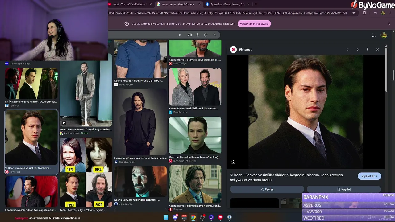Click the Lens icon on the preview image
The width and height of the screenshot is (395, 222).
coord(233,162)
